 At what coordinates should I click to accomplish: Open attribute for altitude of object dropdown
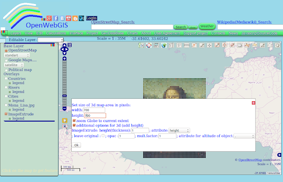[245, 136]
